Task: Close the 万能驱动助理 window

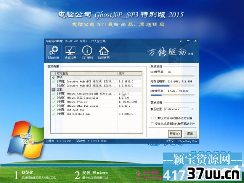Action: coord(196,41)
